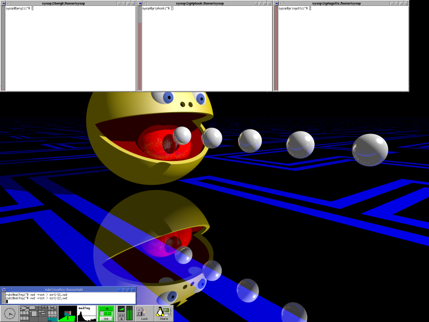The width and height of the screenshot is (429, 322).
Task: Focus the sysop@bergli title bar
Action: pos(63,3)
